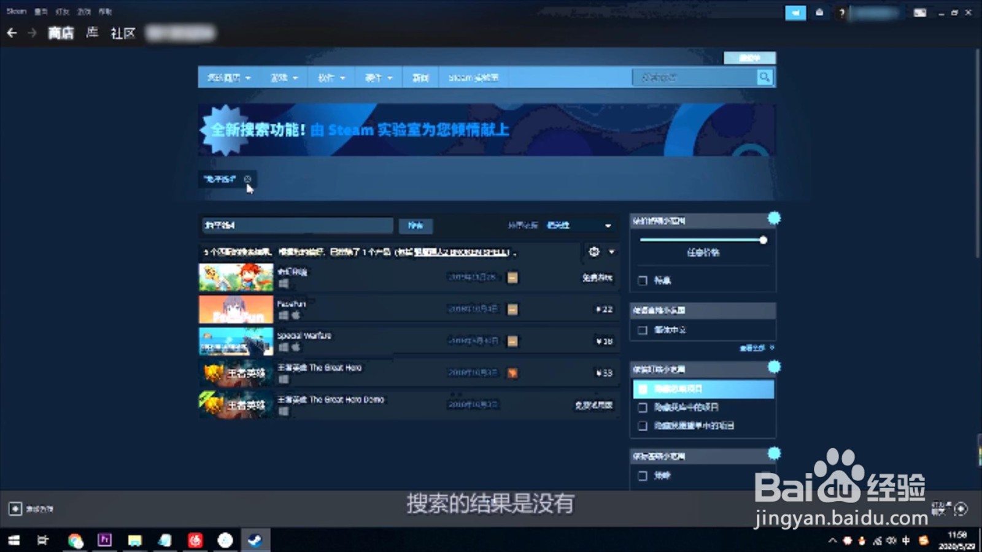982x552 pixels.
Task: Expand the Hardware dropdown in store nav
Action: [x=378, y=78]
